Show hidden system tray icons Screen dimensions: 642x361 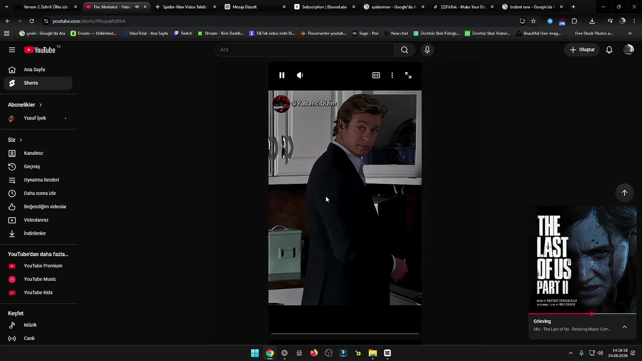coord(570,353)
